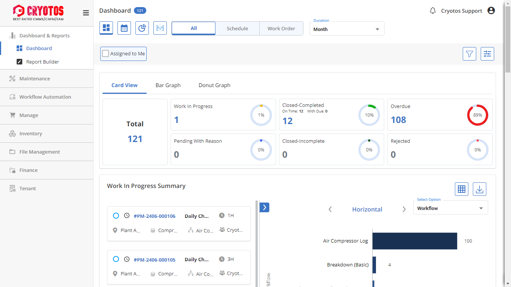
Task: Select radio button for #PM-2406-000105
Action: tap(116, 259)
